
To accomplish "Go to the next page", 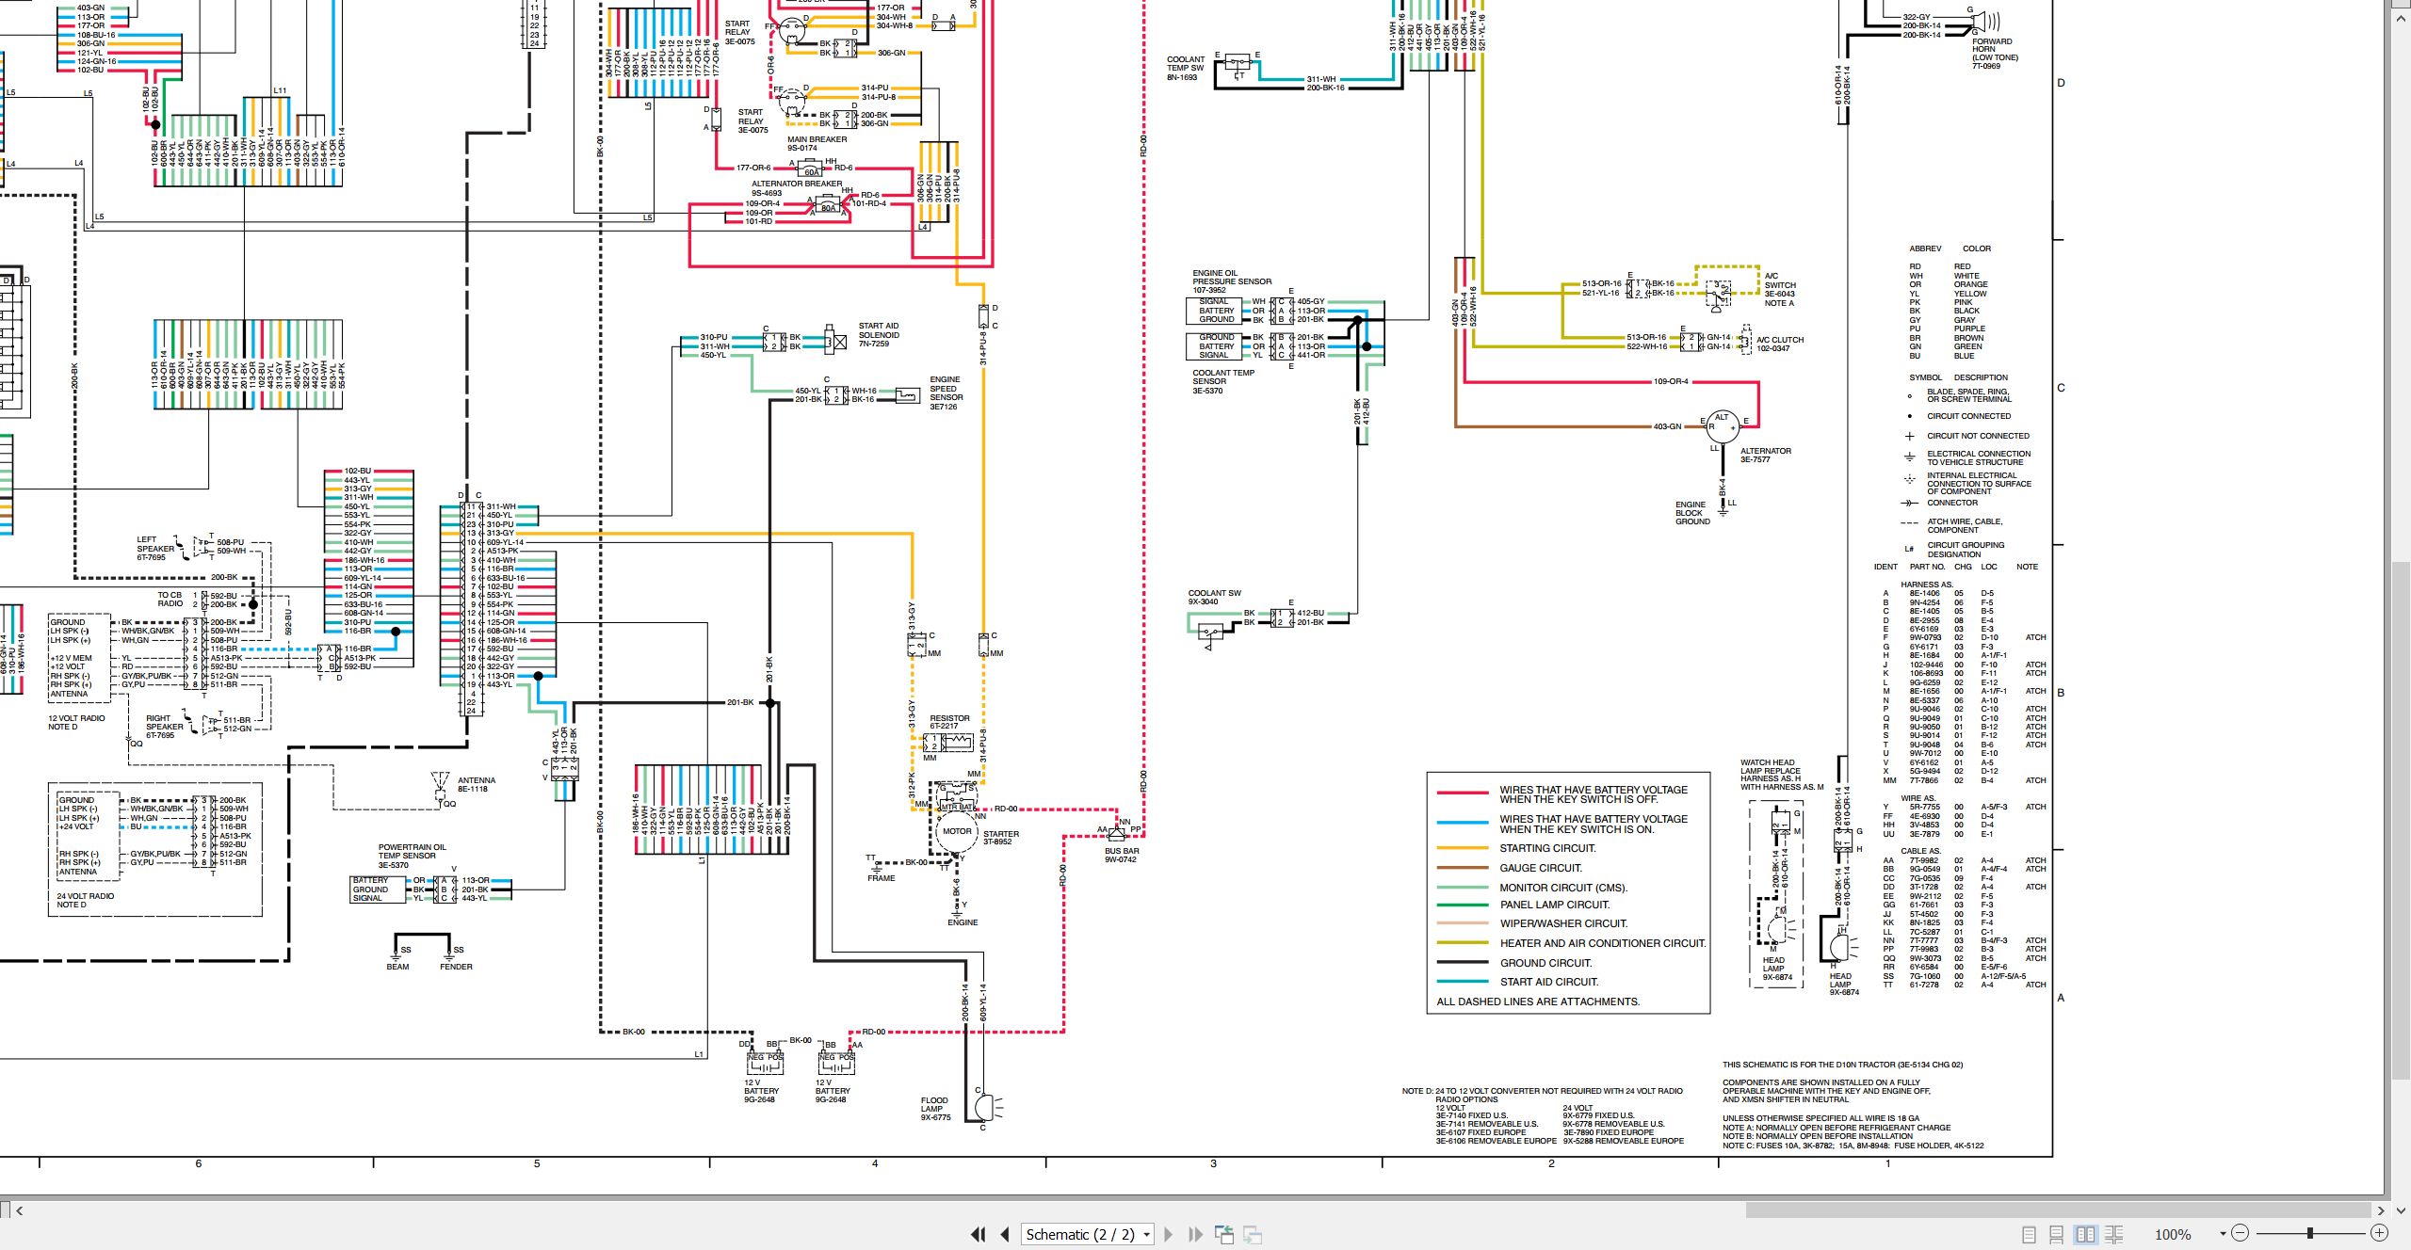I will [x=1169, y=1234].
